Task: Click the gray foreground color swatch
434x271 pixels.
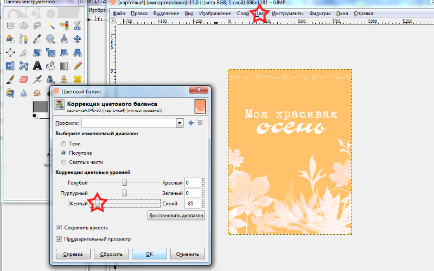Action: coord(40,107)
